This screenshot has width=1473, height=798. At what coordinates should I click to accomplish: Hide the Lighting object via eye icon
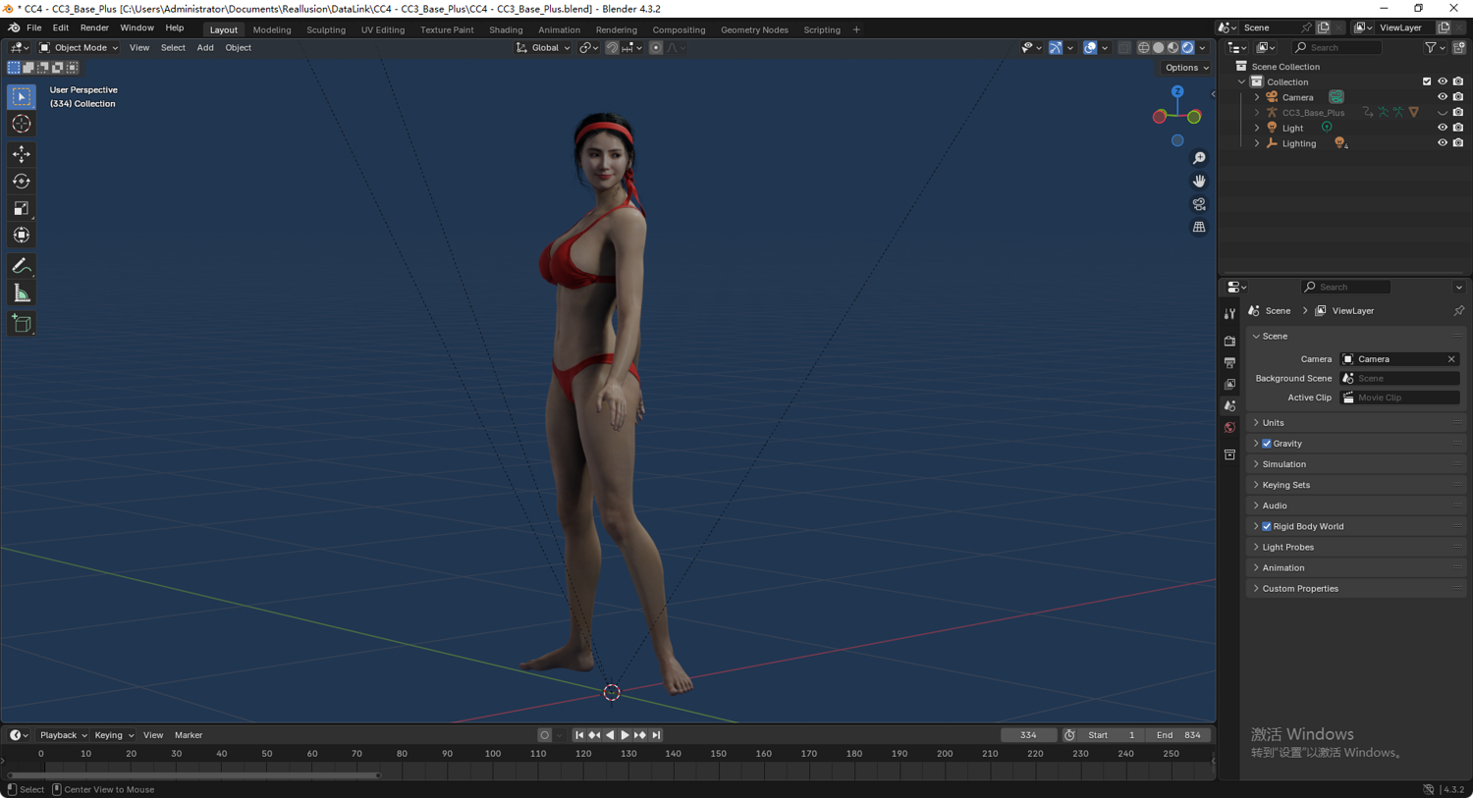pyautogui.click(x=1443, y=143)
